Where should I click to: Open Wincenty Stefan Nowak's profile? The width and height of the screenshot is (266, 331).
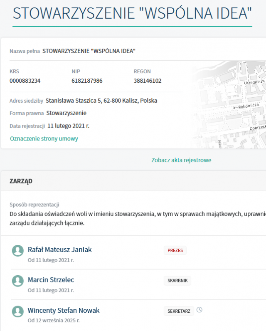[64, 310]
